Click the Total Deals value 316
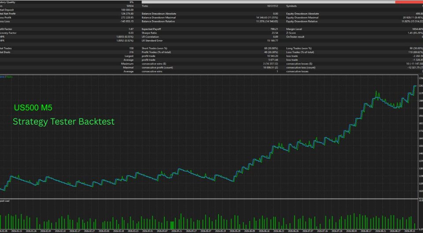The image size is (423, 233). tap(132, 52)
